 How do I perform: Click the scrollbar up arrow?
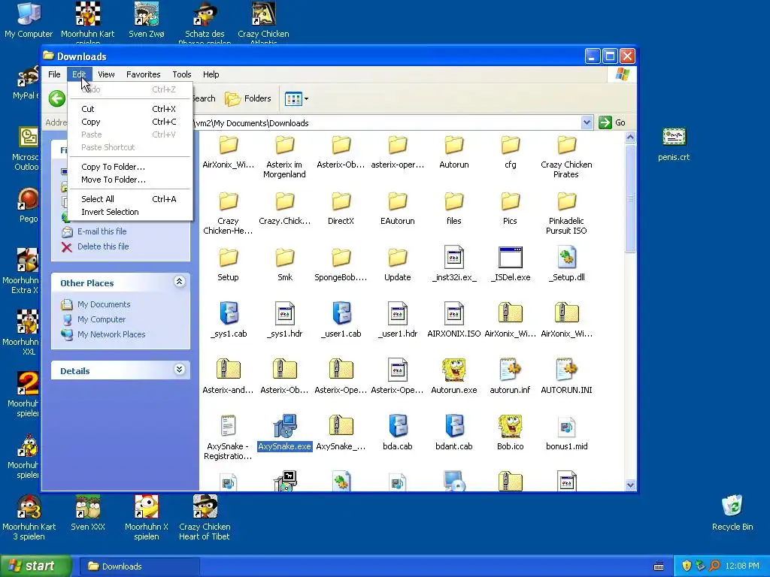pos(631,137)
